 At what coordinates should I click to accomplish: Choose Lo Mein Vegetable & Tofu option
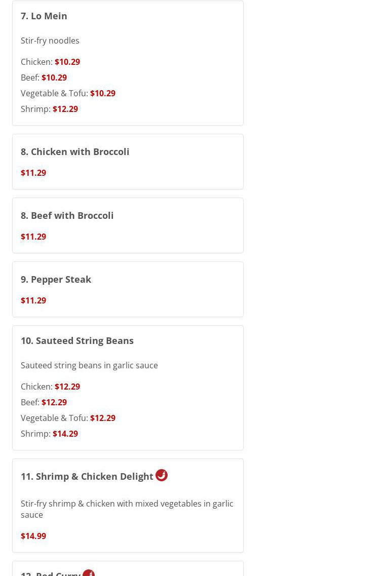68,93
